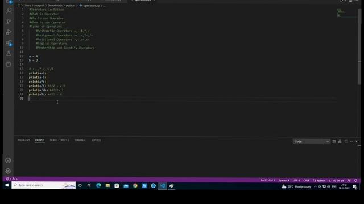This screenshot has width=364, height=204.
Task: Click the comment #Membership and Identity Operators
Action: (x=65, y=48)
